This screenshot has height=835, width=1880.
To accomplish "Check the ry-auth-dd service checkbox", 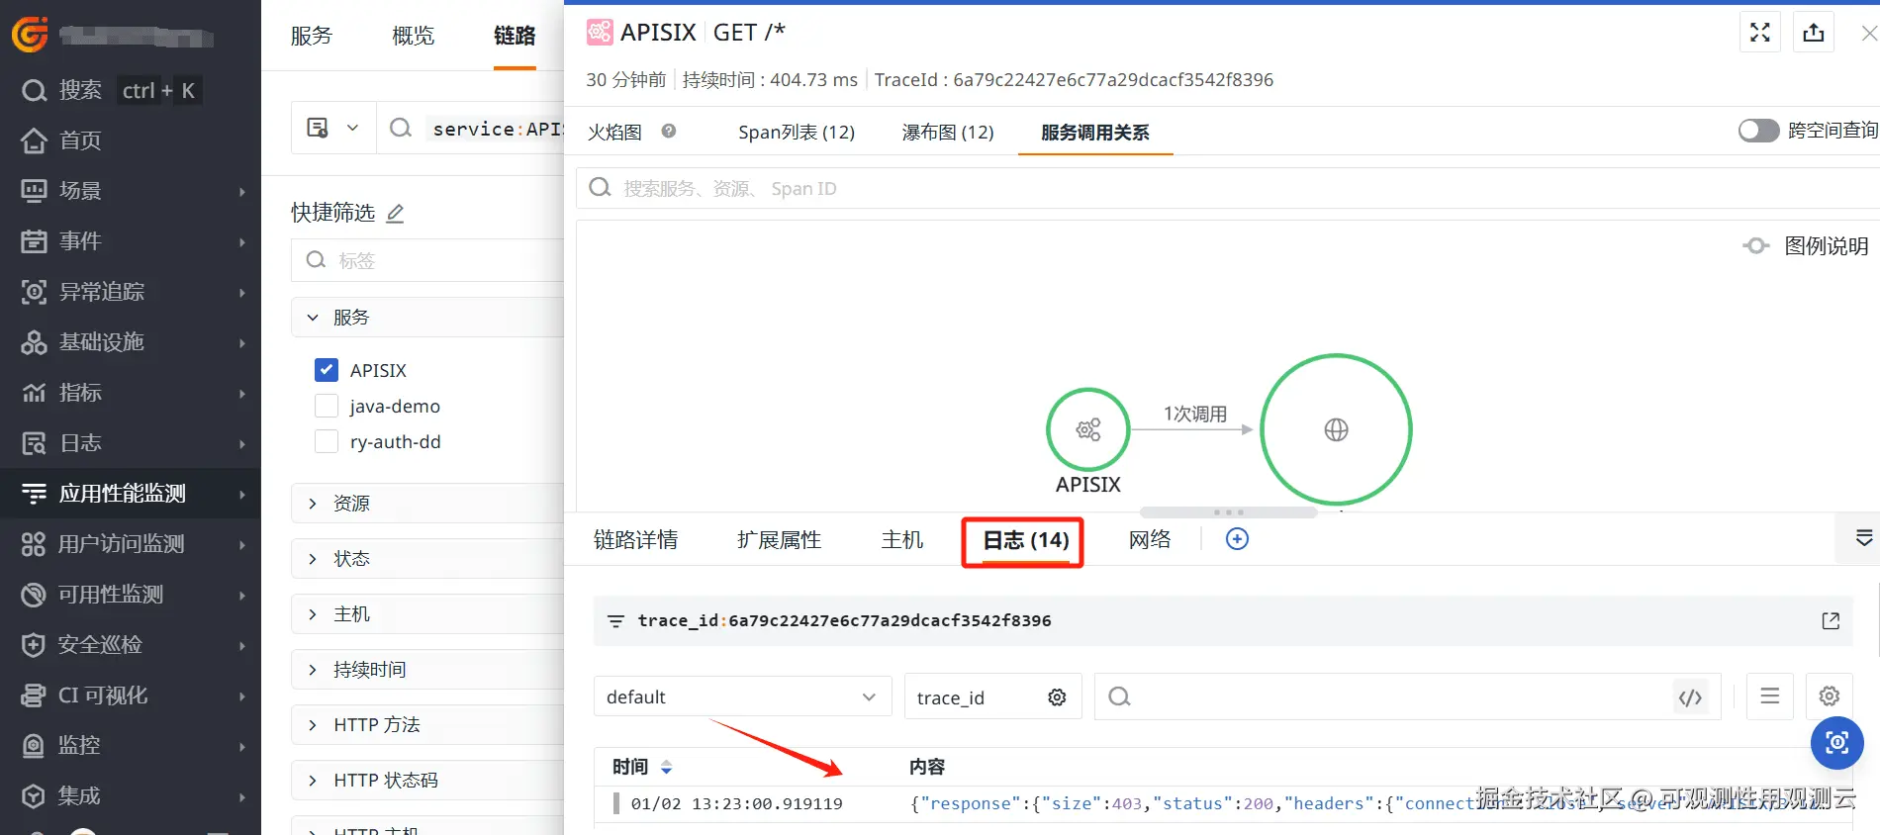I will [x=327, y=441].
